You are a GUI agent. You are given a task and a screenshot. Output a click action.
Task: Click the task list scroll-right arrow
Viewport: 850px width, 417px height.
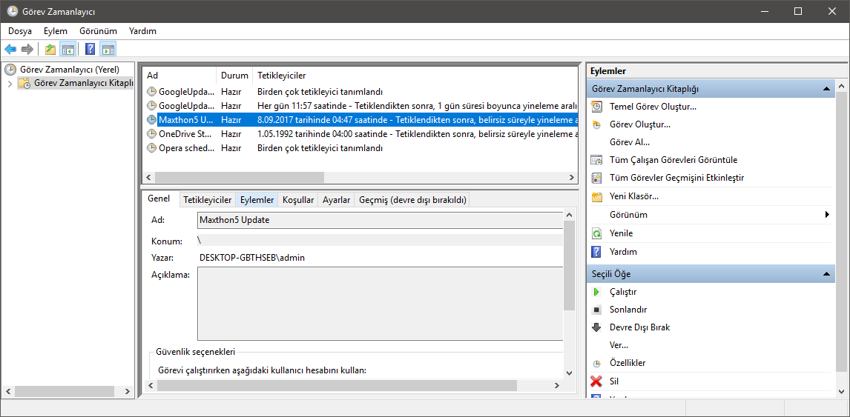(x=571, y=177)
